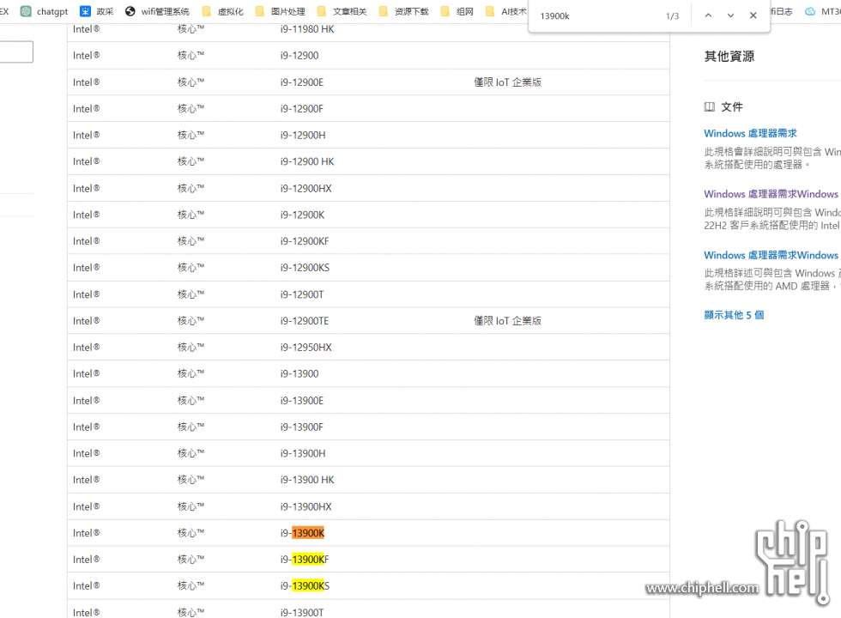Click Intel® in the i9-13900K row
This screenshot has height=618, width=841.
click(x=87, y=533)
